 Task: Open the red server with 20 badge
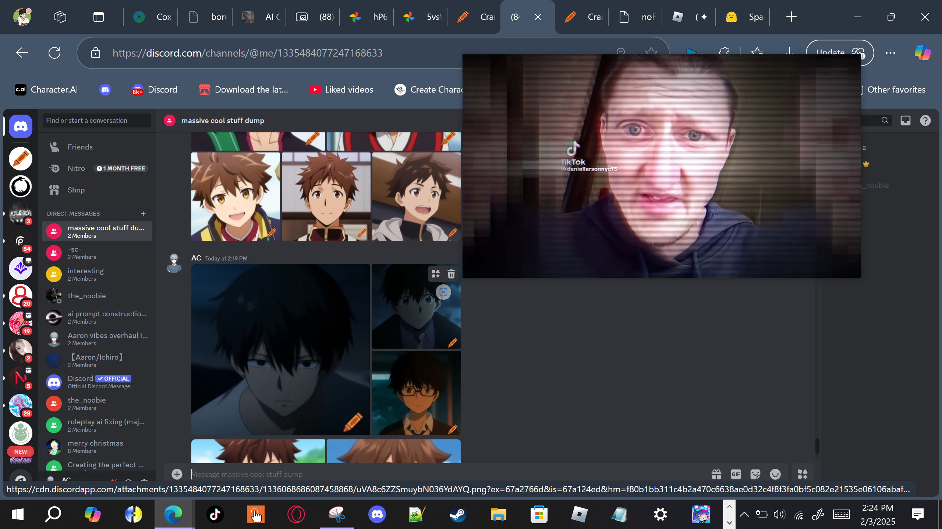tap(21, 296)
